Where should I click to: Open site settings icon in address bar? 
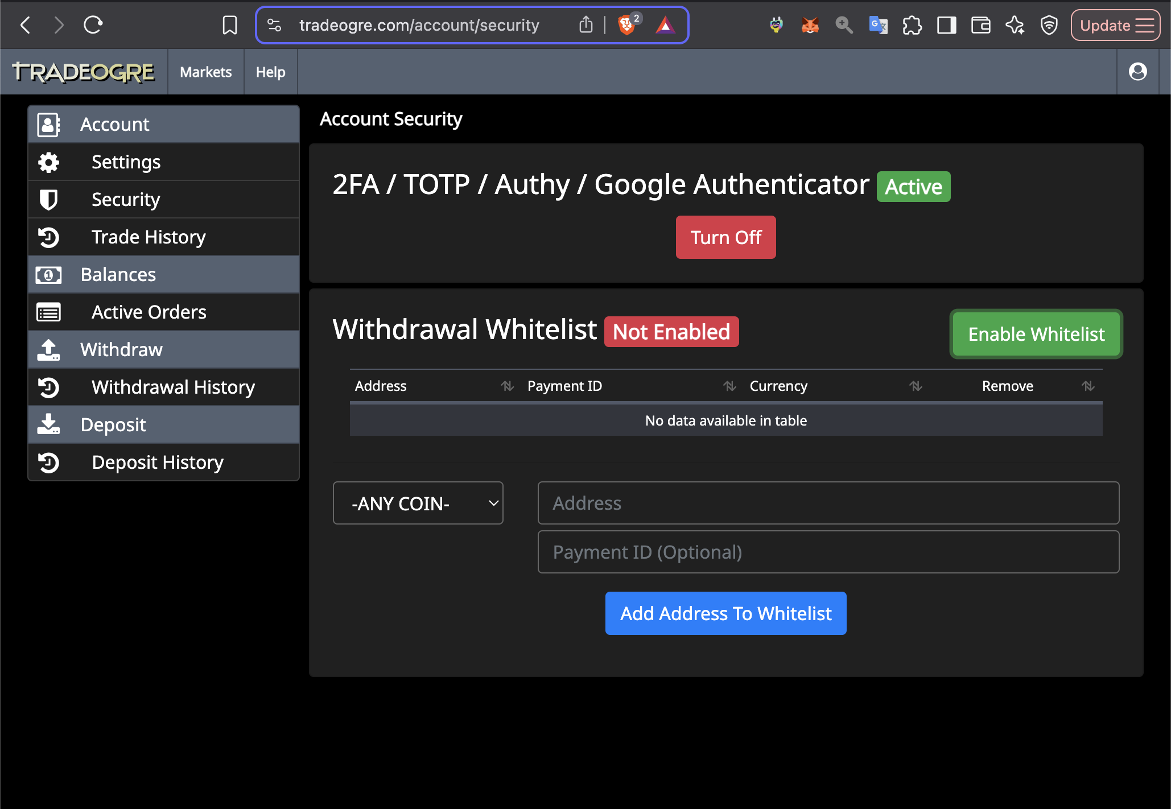[x=274, y=25]
